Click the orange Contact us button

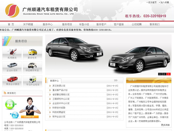(30, 117)
